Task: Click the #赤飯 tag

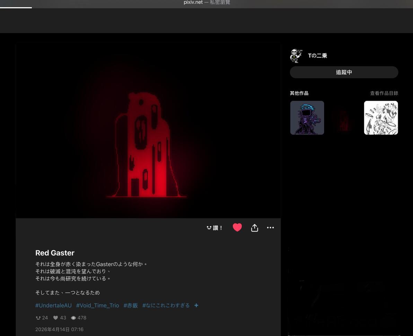Action: (131, 306)
